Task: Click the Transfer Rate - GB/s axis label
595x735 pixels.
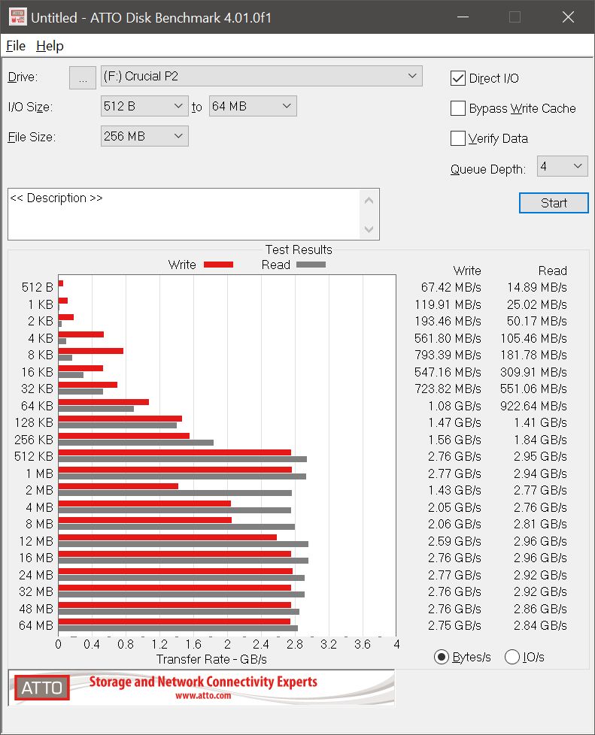Action: tap(211, 660)
